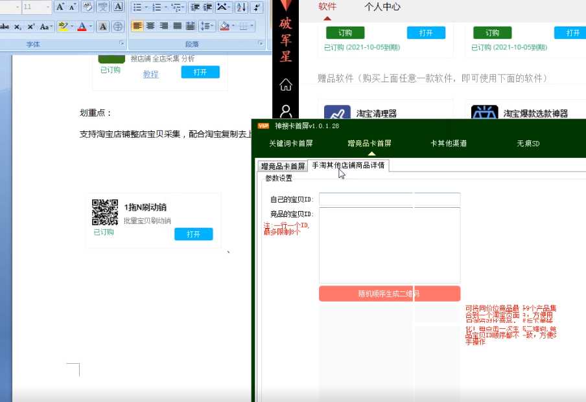Apply Distributed alignment to the paragraph

pyautogui.click(x=191, y=26)
